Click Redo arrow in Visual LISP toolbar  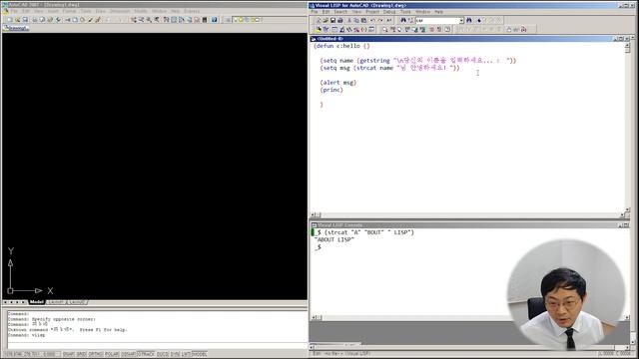[x=380, y=20]
